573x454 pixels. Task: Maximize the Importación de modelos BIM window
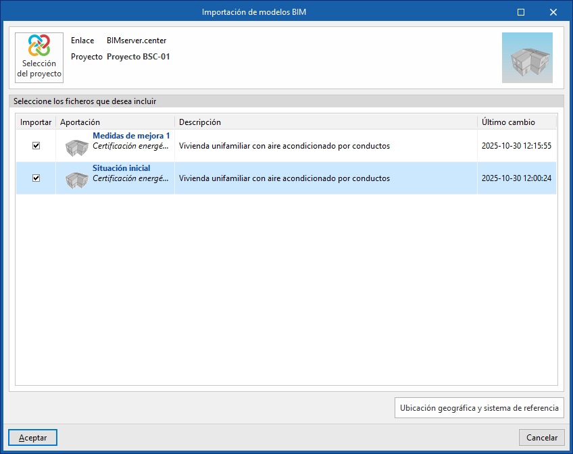(x=521, y=12)
